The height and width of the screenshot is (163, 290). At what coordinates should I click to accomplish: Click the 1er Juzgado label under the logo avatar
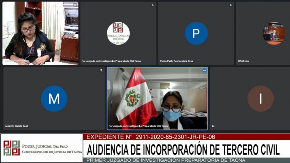(112, 61)
